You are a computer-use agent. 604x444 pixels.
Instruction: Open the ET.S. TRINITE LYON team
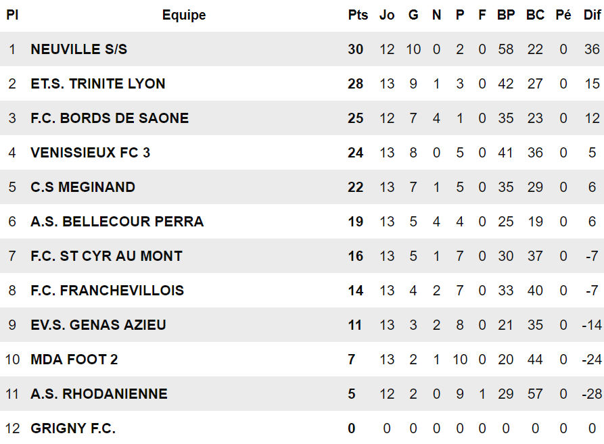point(98,84)
